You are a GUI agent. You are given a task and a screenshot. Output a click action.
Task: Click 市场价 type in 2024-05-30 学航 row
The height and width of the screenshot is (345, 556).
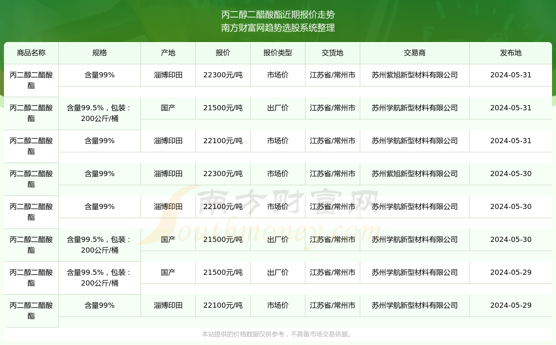click(278, 207)
